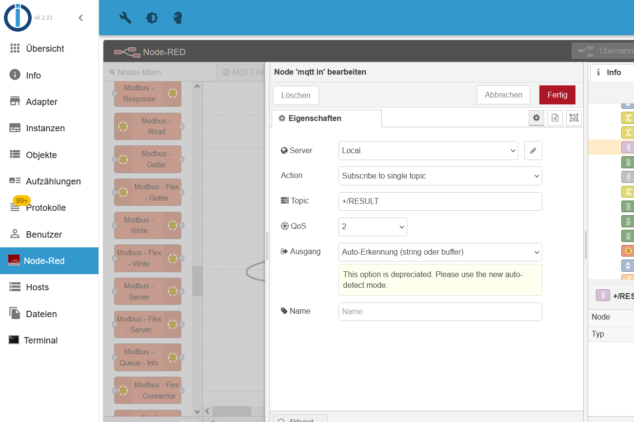Viewport: 634px width, 422px height.
Task: Select the Modbus - Read palette node
Action: click(x=148, y=126)
